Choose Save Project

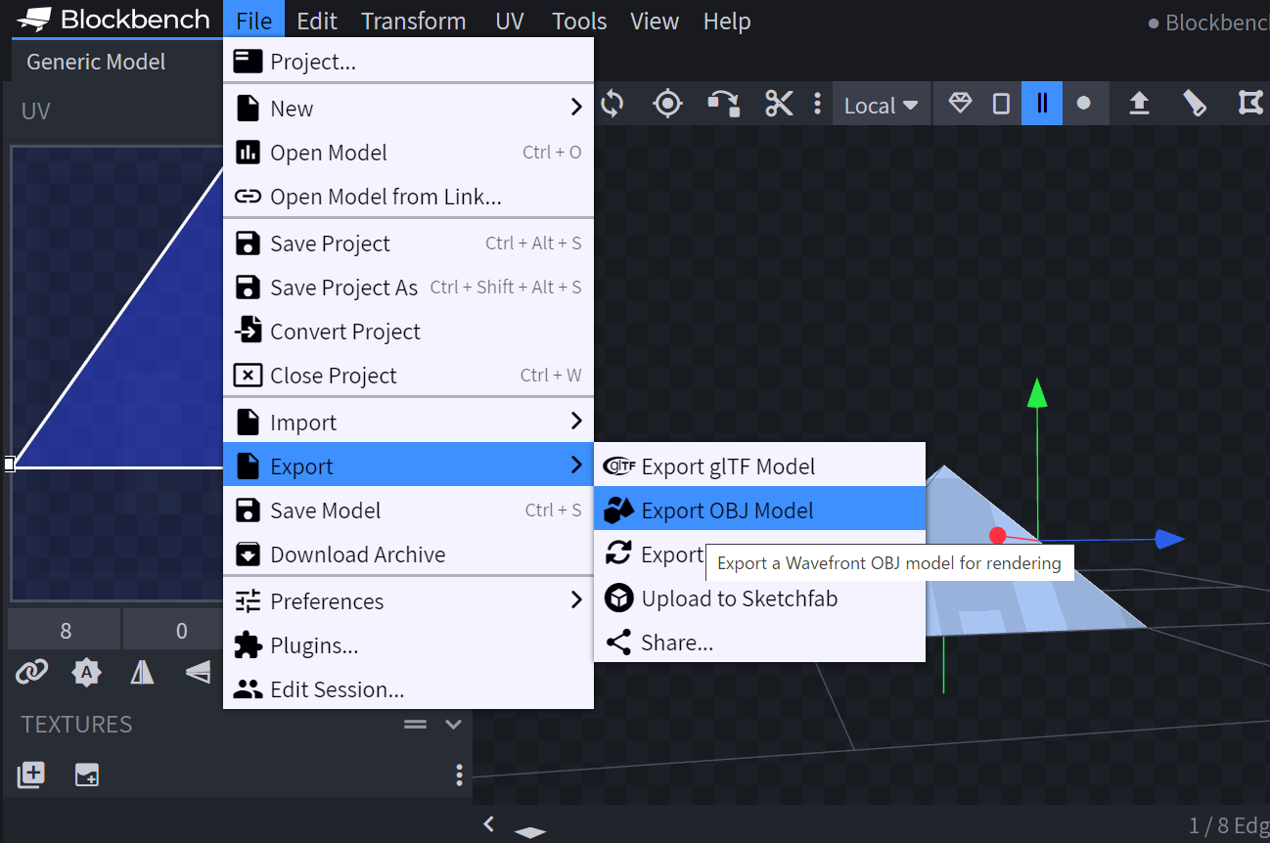pyautogui.click(x=409, y=243)
